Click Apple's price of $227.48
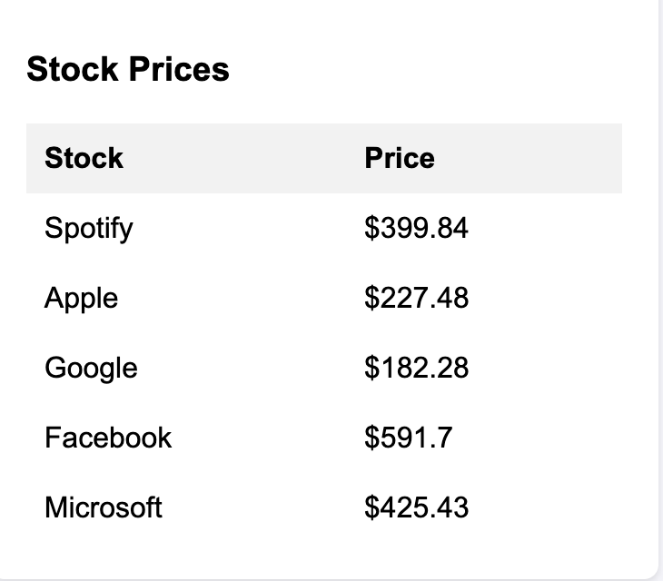Image resolution: width=663 pixels, height=581 pixels. pyautogui.click(x=416, y=298)
